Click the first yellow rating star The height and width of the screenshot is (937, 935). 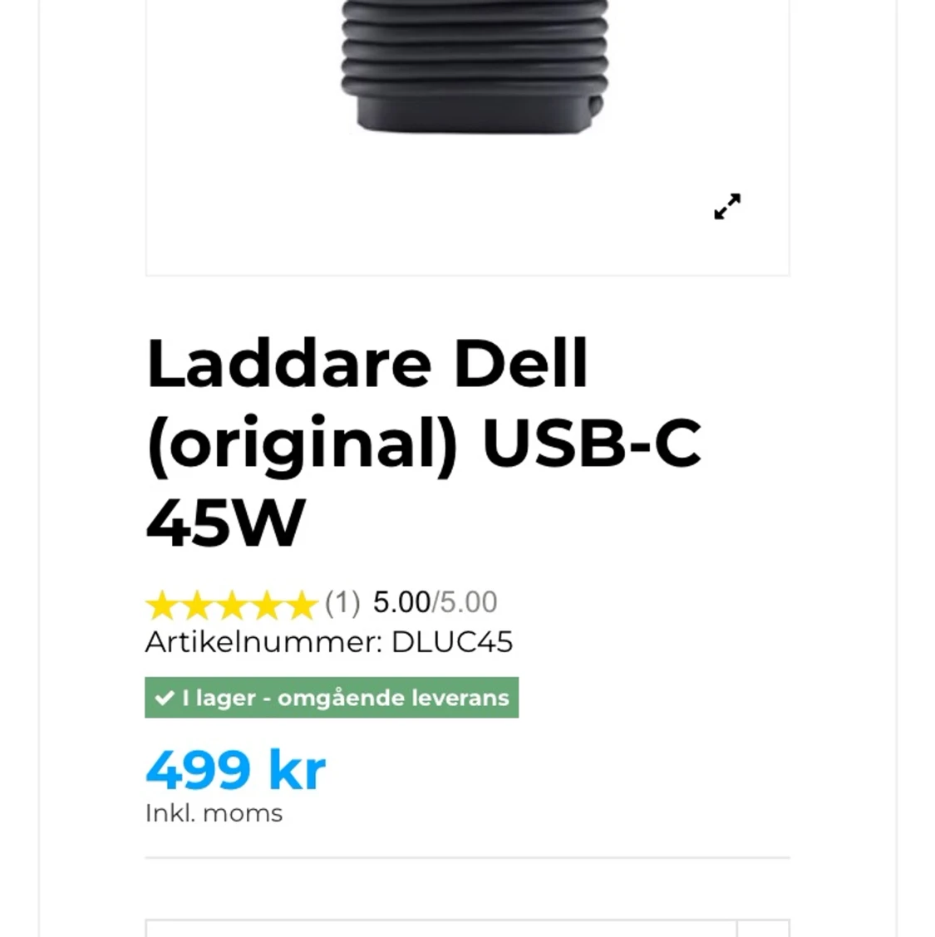[162, 604]
